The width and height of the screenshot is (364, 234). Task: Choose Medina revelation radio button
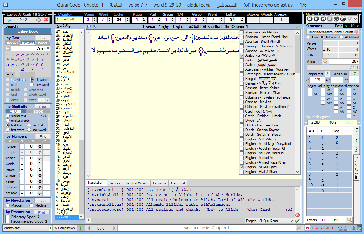pyautogui.click(x=32, y=205)
